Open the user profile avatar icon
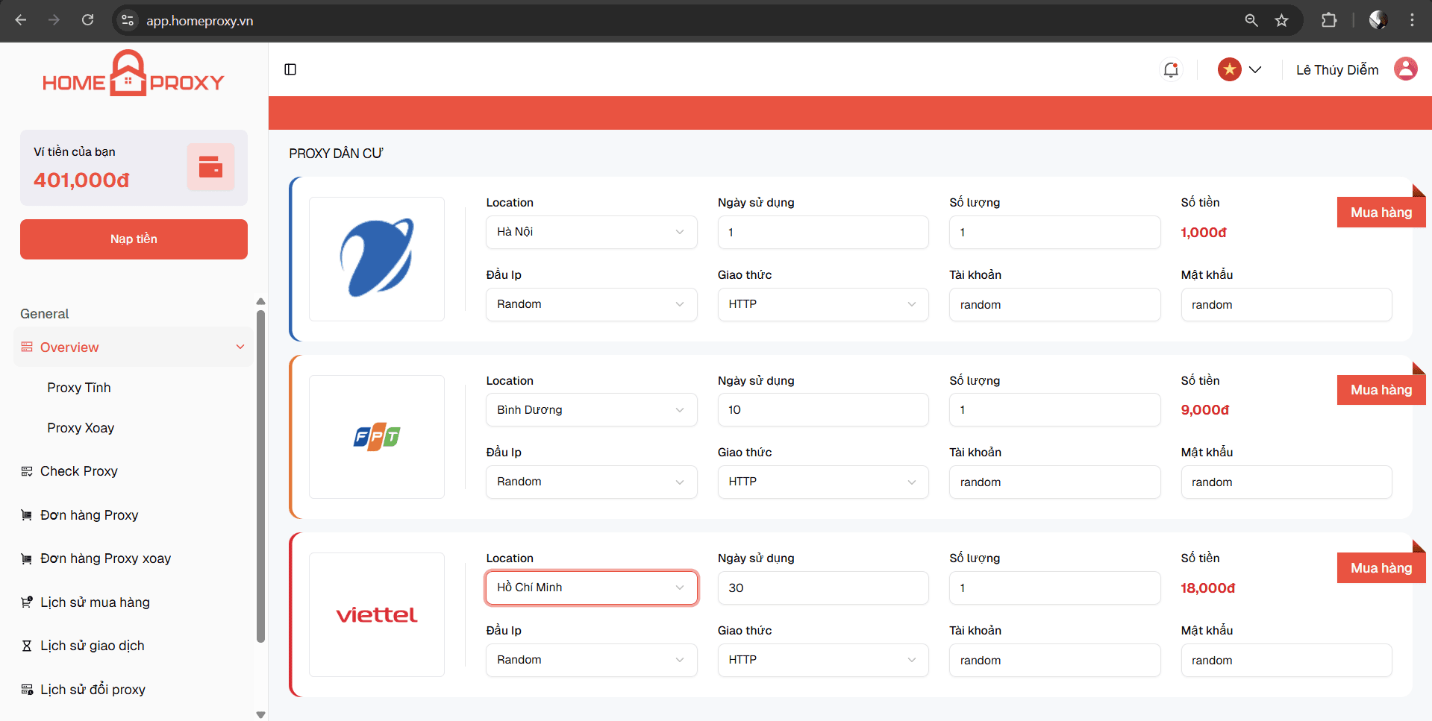Viewport: 1432px width, 721px height. (x=1405, y=69)
